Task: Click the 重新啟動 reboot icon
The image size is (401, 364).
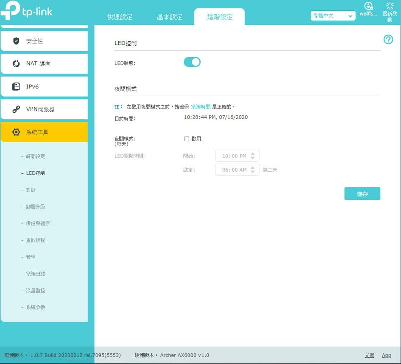Action: pyautogui.click(x=390, y=6)
